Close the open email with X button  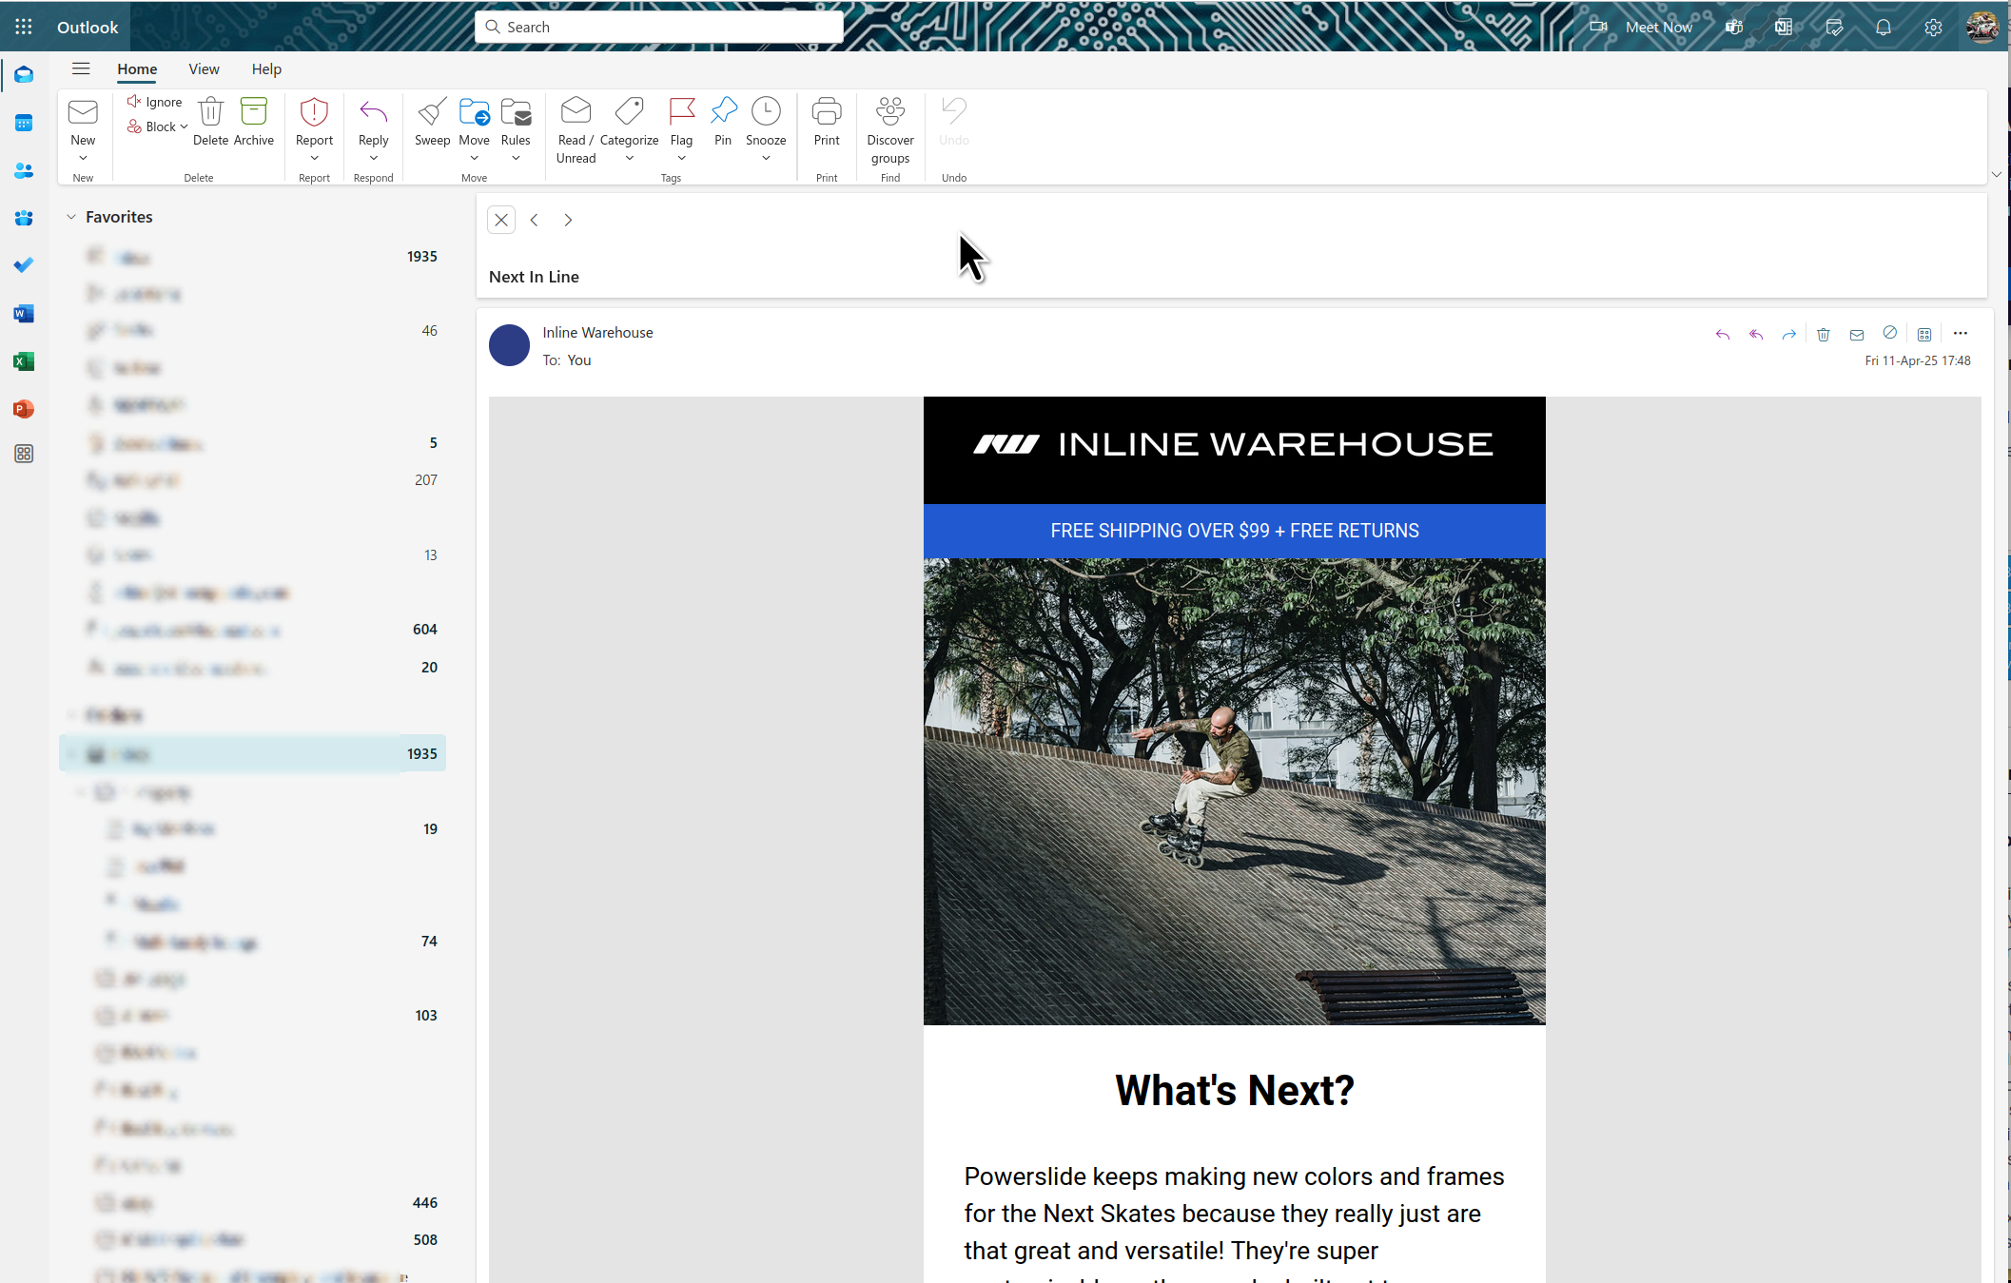tap(501, 220)
